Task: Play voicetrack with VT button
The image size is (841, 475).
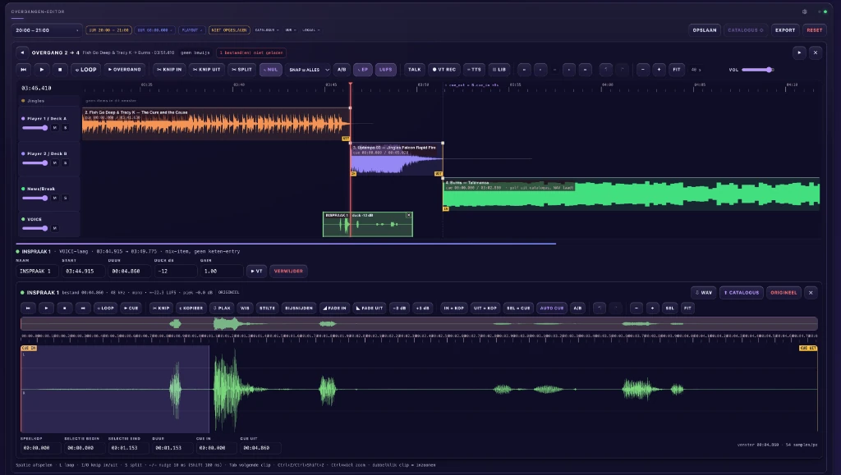Action: point(256,272)
